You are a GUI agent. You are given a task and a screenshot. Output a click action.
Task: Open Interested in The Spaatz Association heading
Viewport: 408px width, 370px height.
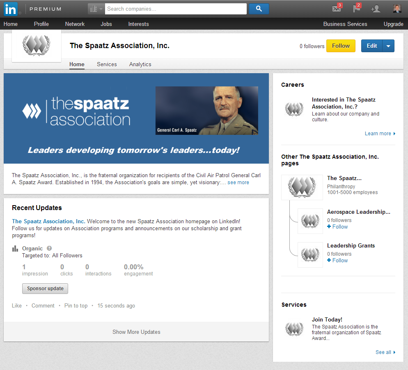pyautogui.click(x=344, y=103)
